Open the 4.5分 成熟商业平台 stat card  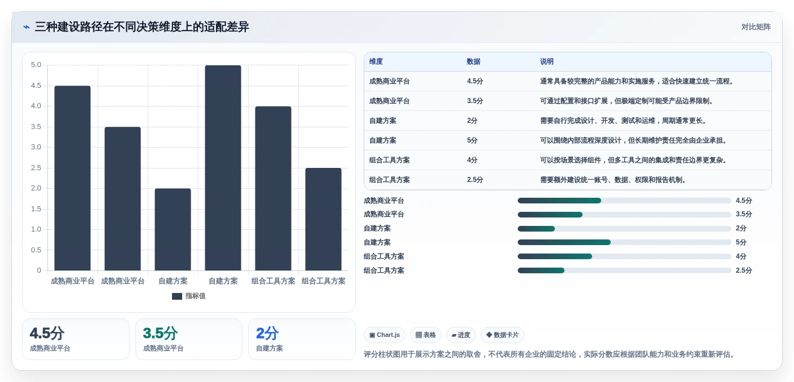(76, 339)
